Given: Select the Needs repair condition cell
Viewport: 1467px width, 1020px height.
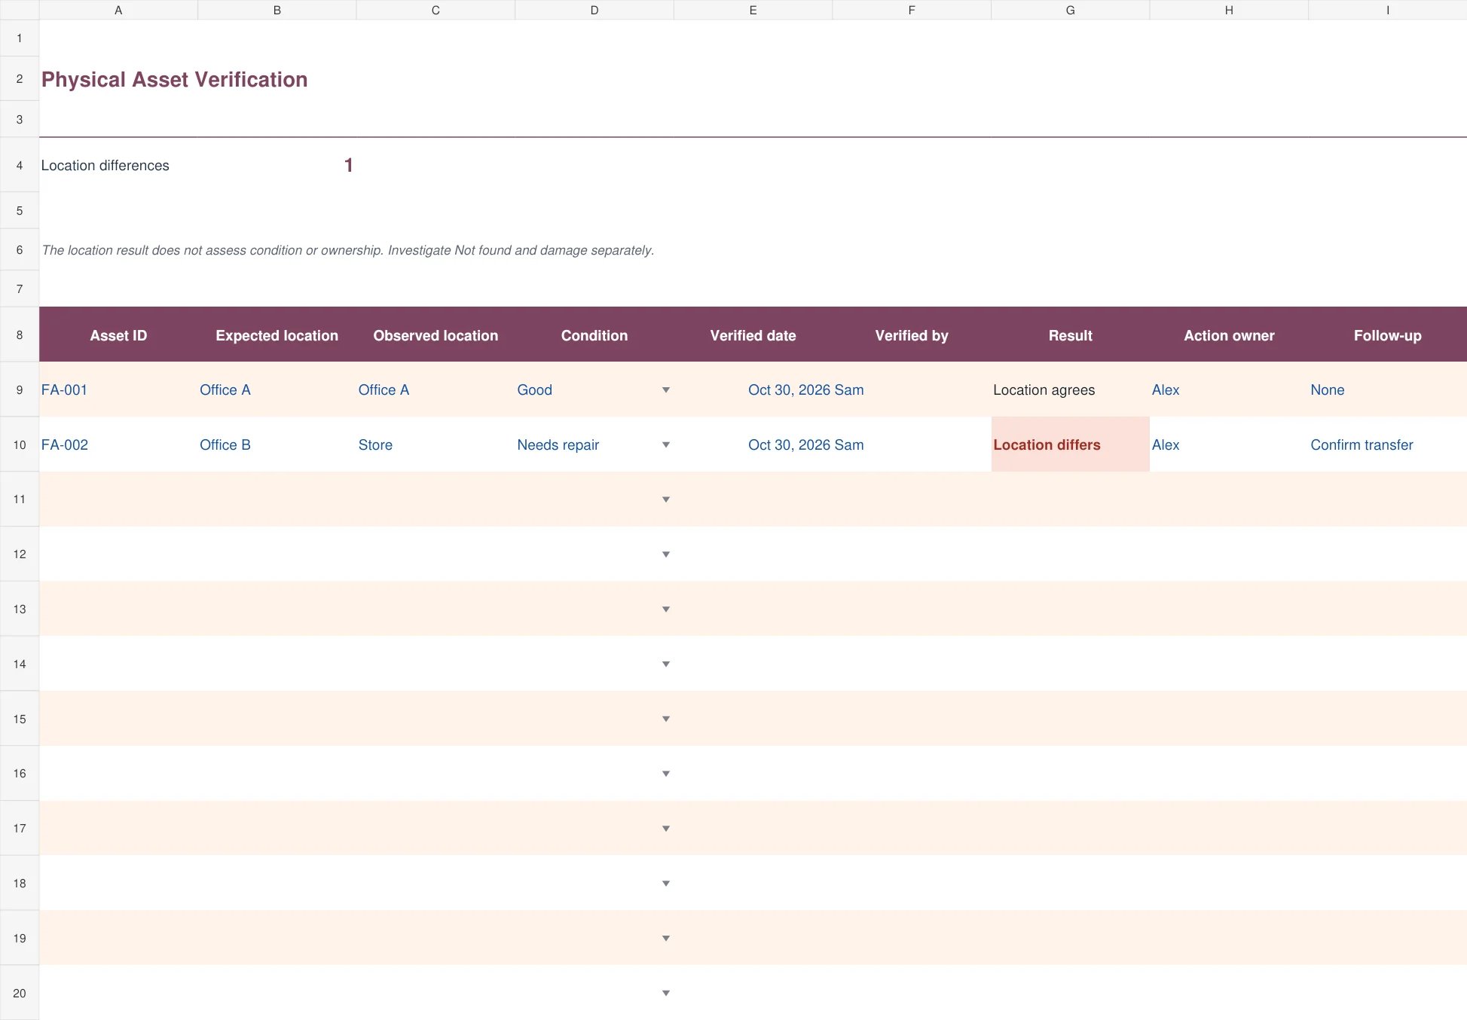Looking at the screenshot, I should coord(594,445).
